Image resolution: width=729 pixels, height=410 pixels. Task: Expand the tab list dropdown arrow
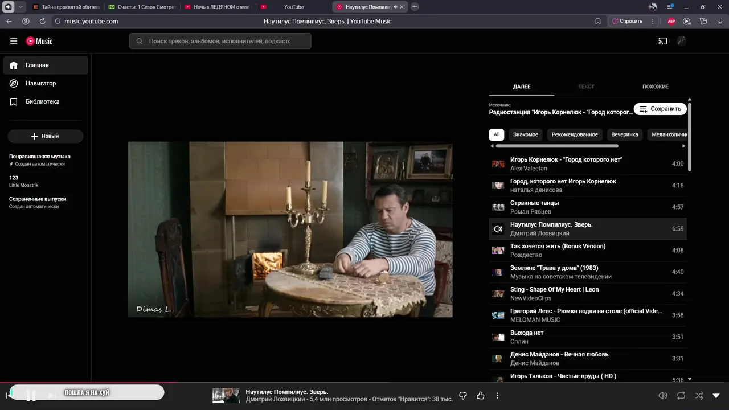coord(21,7)
